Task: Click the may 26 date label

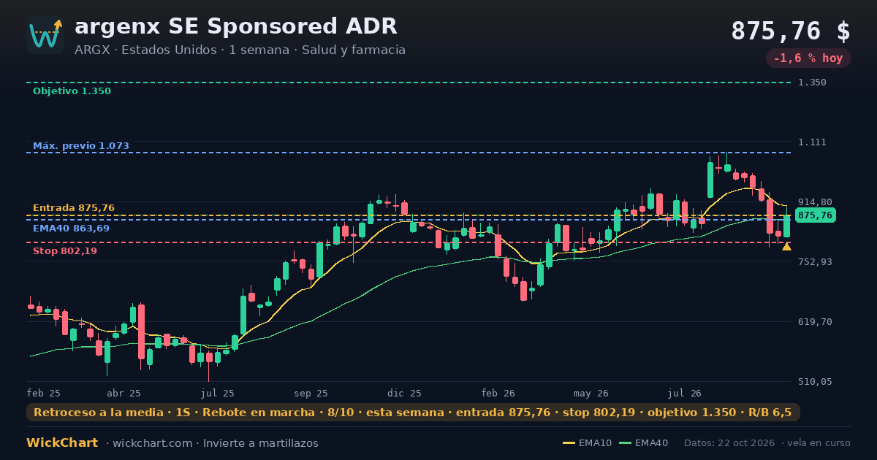Action: click(592, 394)
